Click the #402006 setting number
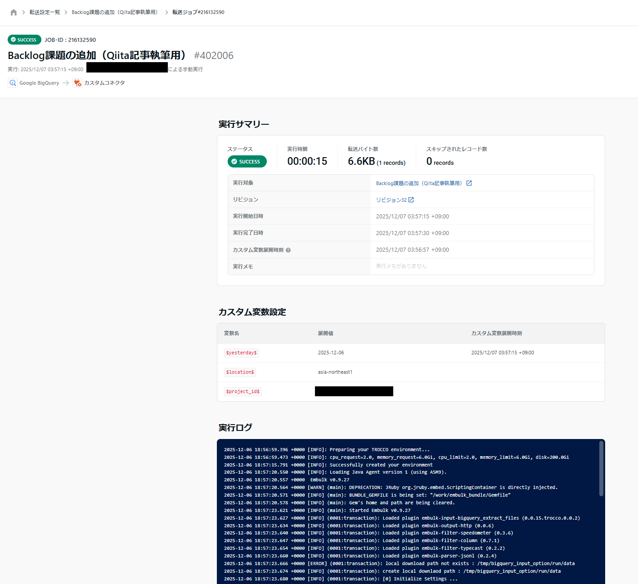This screenshot has width=638, height=584. click(214, 55)
